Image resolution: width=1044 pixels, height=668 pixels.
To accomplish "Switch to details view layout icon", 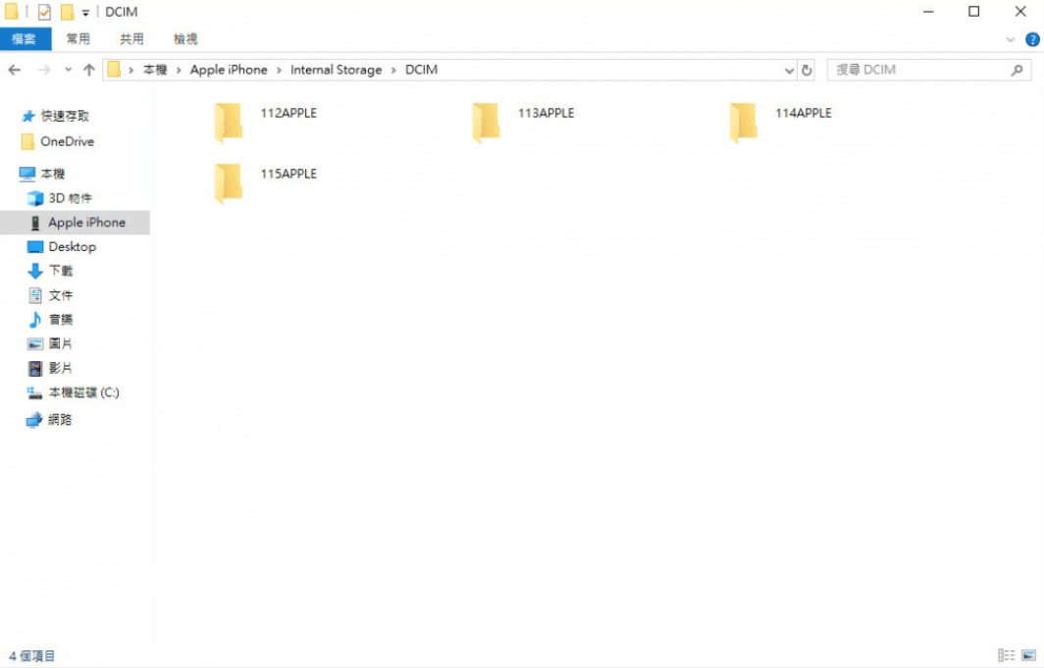I will coord(1006,655).
